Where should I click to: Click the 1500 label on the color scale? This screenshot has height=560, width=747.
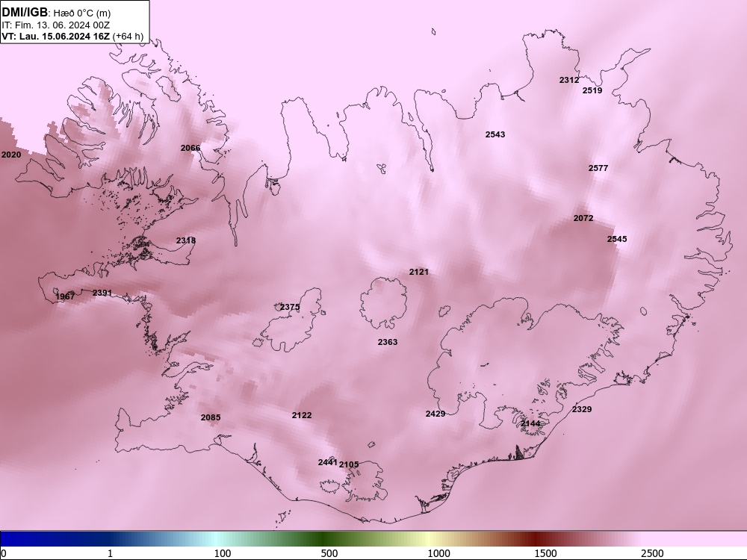pyautogui.click(x=545, y=553)
